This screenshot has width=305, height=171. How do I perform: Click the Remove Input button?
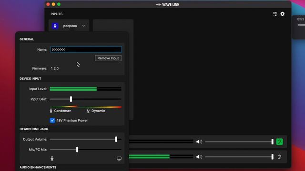click(x=108, y=58)
